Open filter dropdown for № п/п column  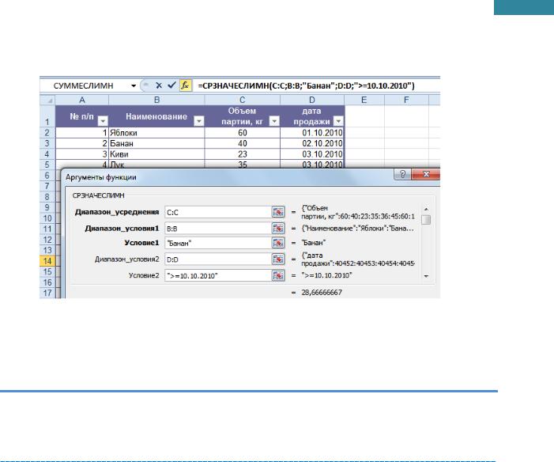tap(103, 121)
